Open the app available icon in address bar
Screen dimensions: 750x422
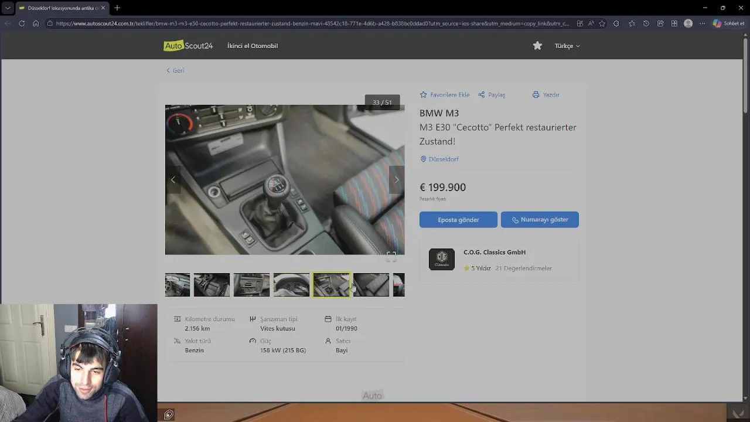(x=579, y=23)
